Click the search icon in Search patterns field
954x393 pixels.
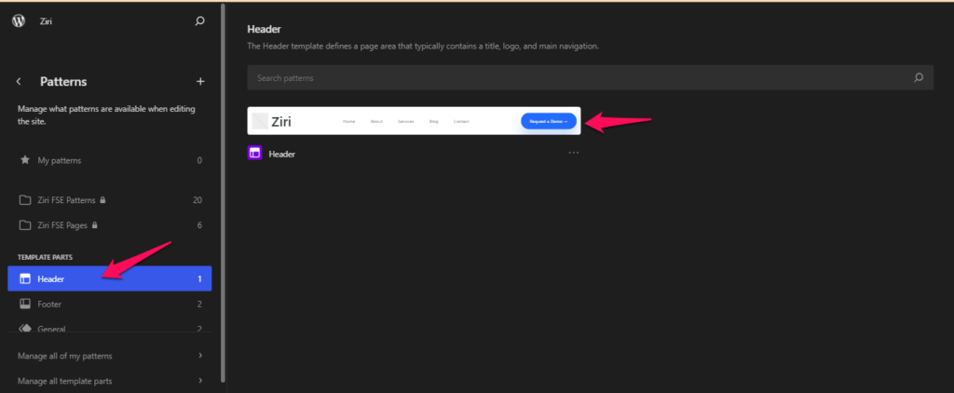pyautogui.click(x=919, y=78)
